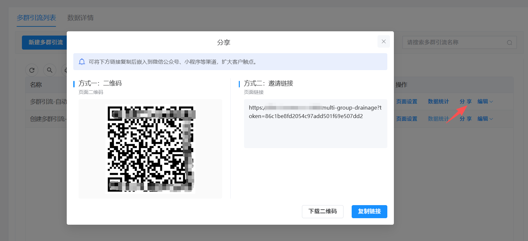
Task: Open 页面设置 for the 创建多群引流 row
Action: [407, 119]
